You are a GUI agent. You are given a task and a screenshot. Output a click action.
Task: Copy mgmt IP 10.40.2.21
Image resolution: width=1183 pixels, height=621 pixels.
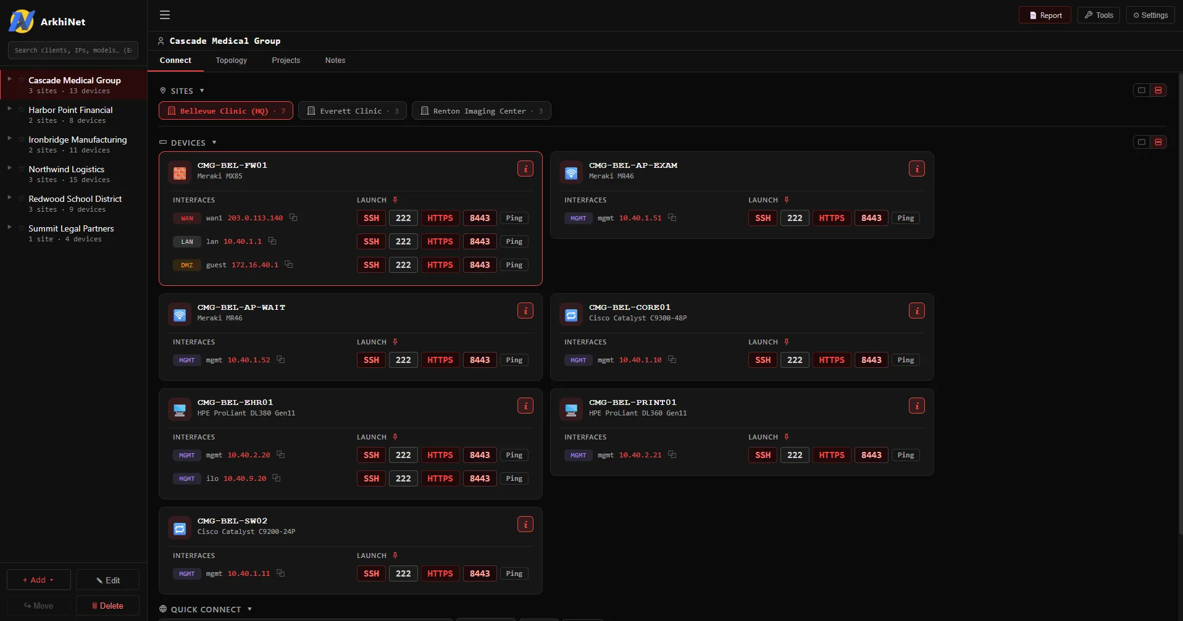[x=672, y=454]
